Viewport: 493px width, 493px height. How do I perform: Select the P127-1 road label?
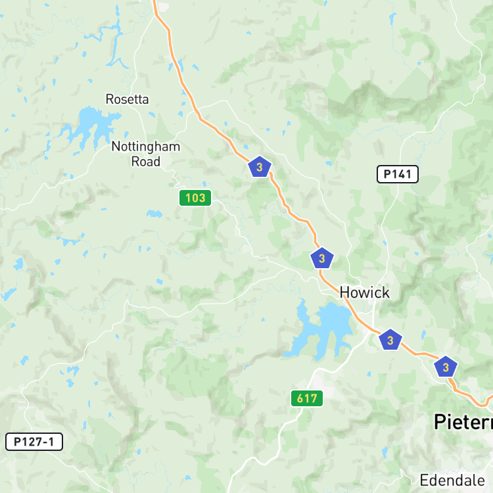pos(34,442)
